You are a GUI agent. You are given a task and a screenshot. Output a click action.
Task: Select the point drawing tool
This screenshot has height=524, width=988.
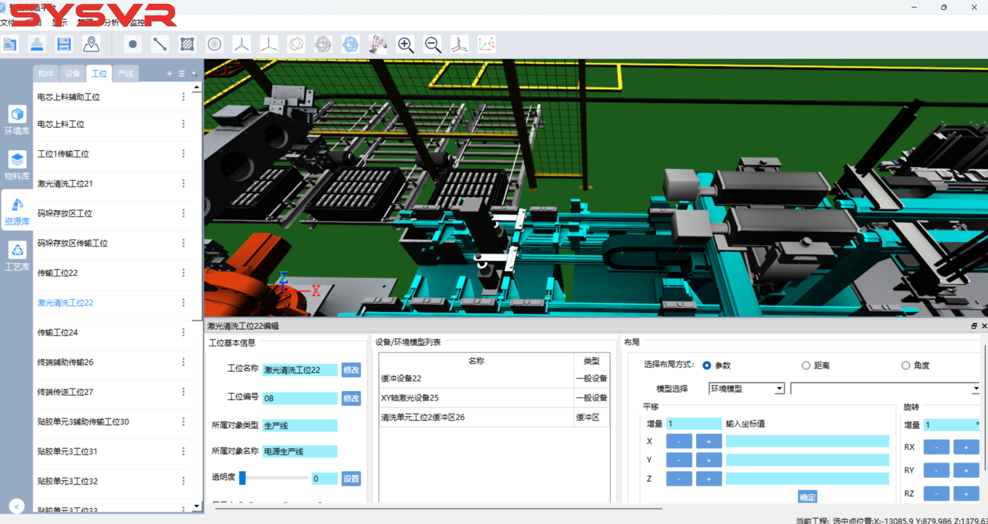tap(133, 44)
